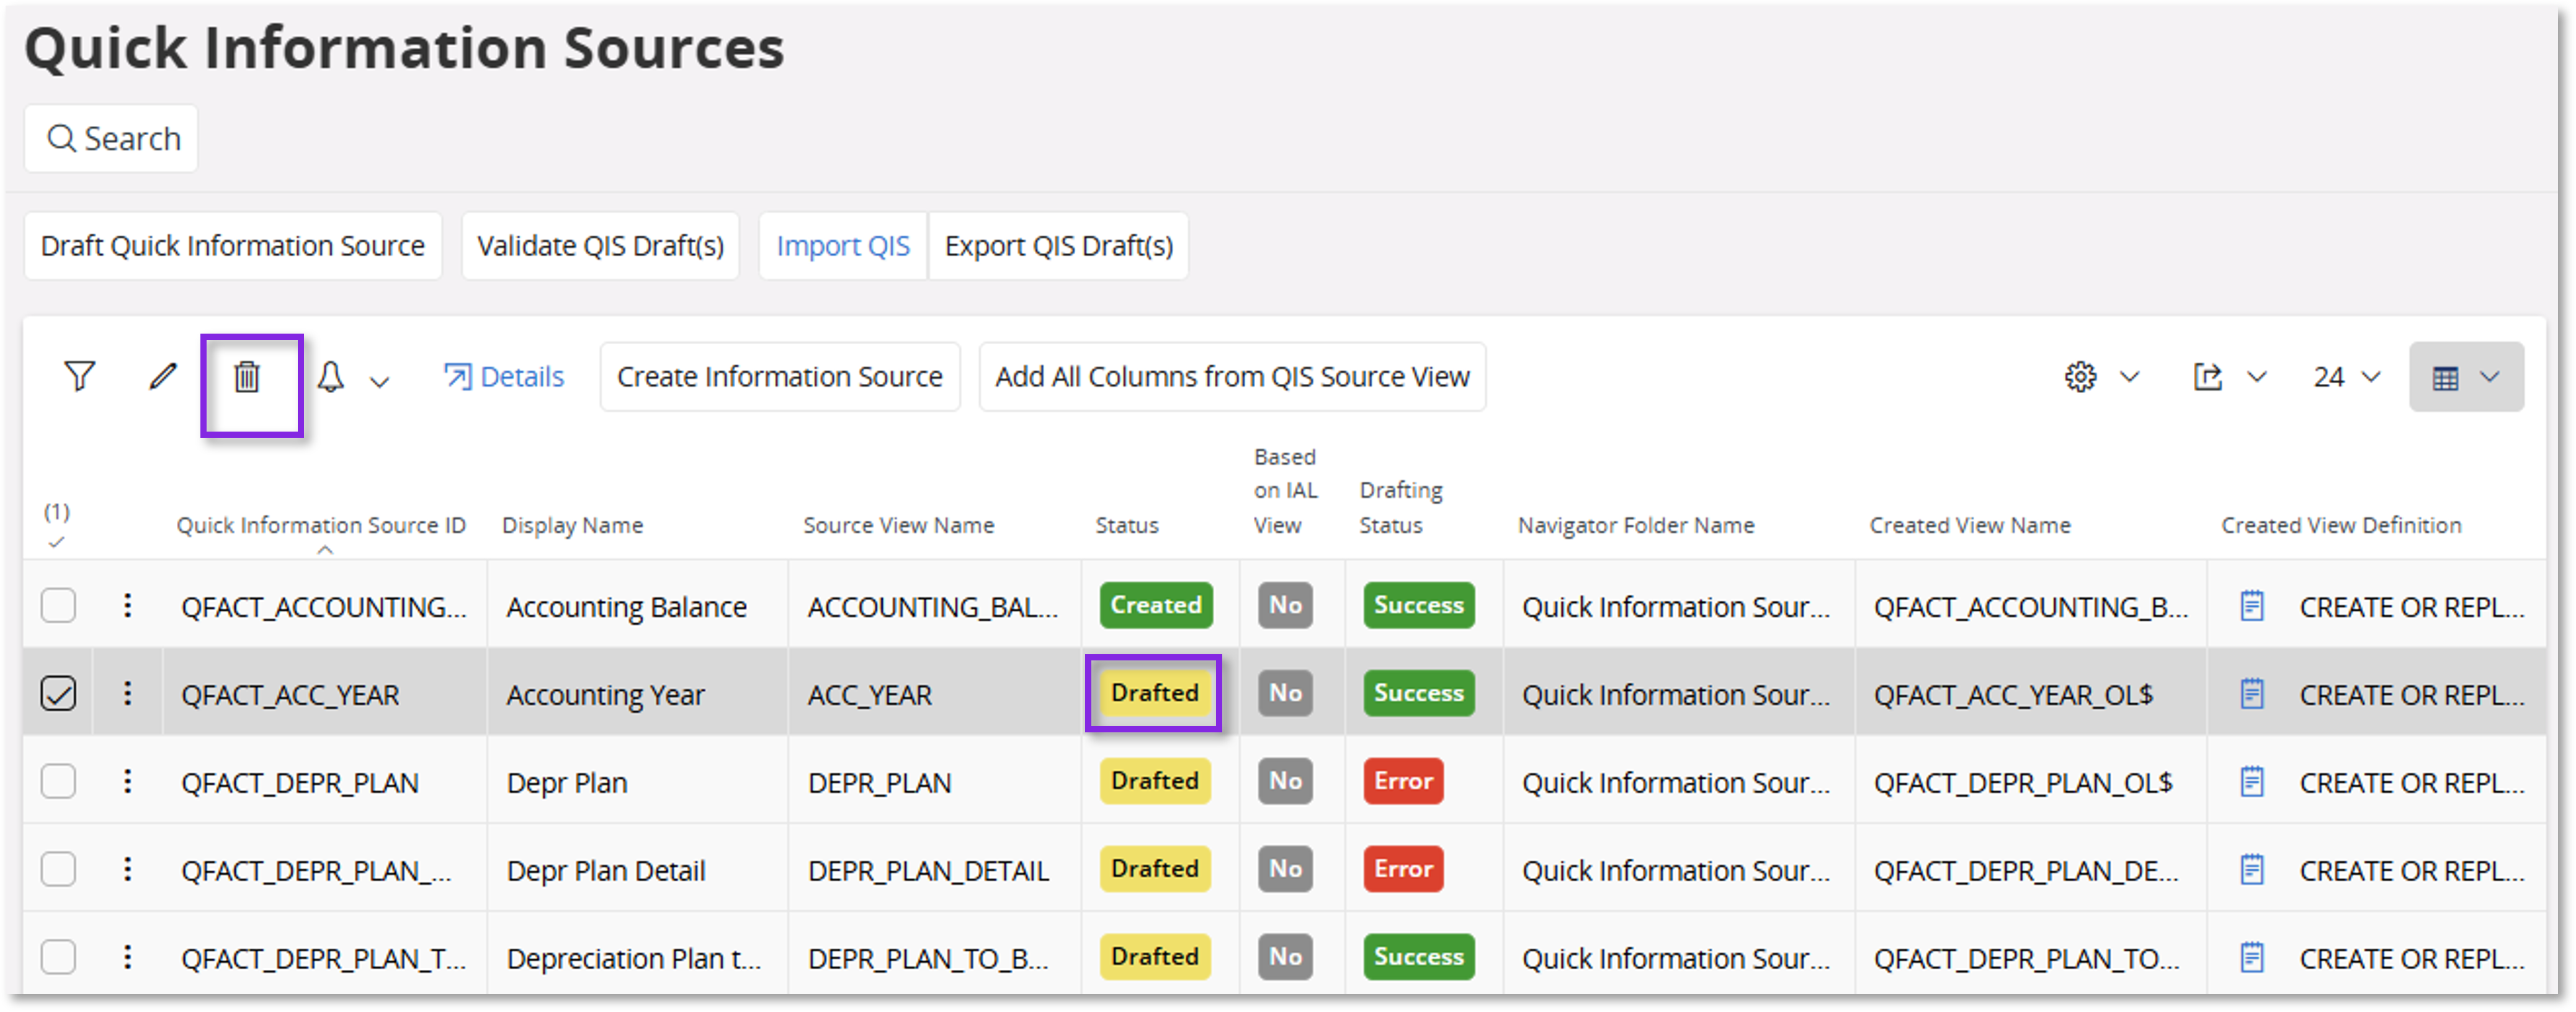Open row menu for QFACT_ACC_YEAR
Image resolution: width=2576 pixels, height=1012 pixels.
(x=127, y=692)
